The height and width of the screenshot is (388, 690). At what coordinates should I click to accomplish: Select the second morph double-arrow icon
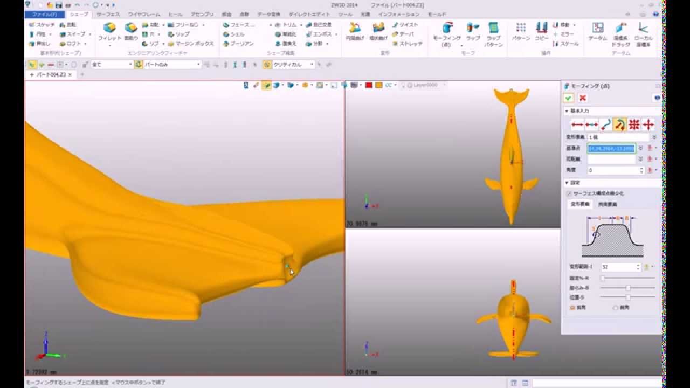pos(591,124)
